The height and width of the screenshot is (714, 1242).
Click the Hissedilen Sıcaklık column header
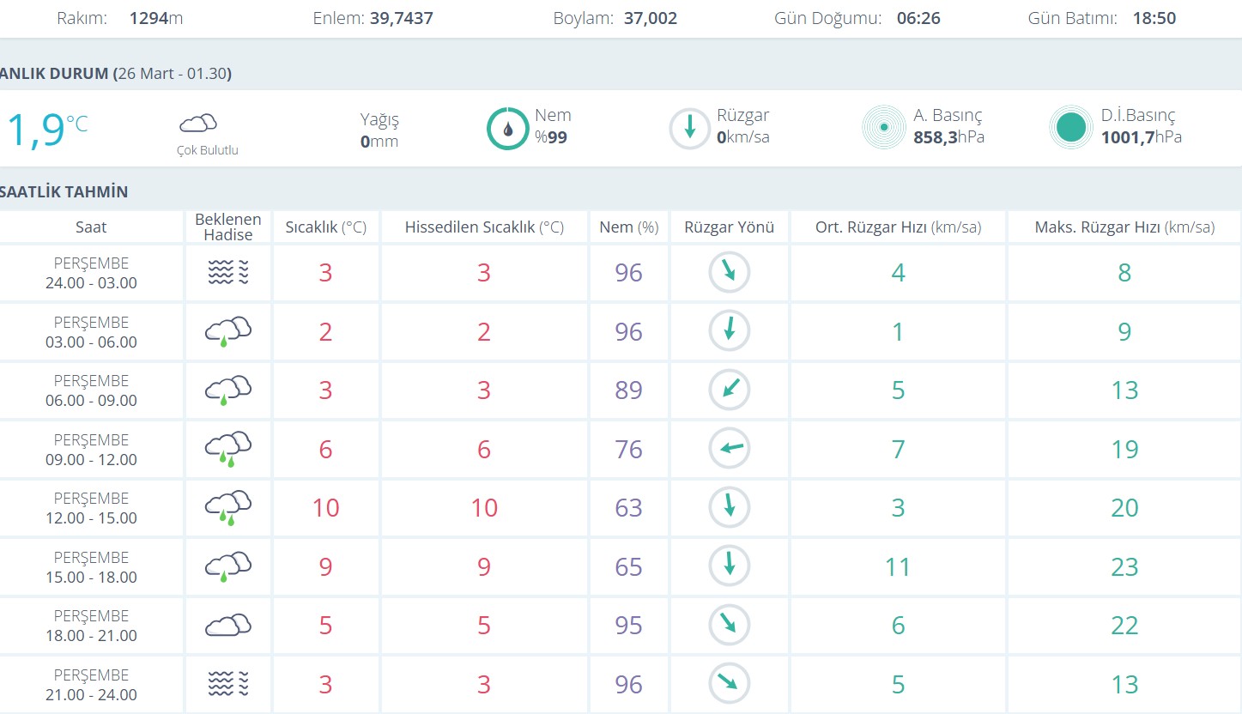(x=484, y=227)
